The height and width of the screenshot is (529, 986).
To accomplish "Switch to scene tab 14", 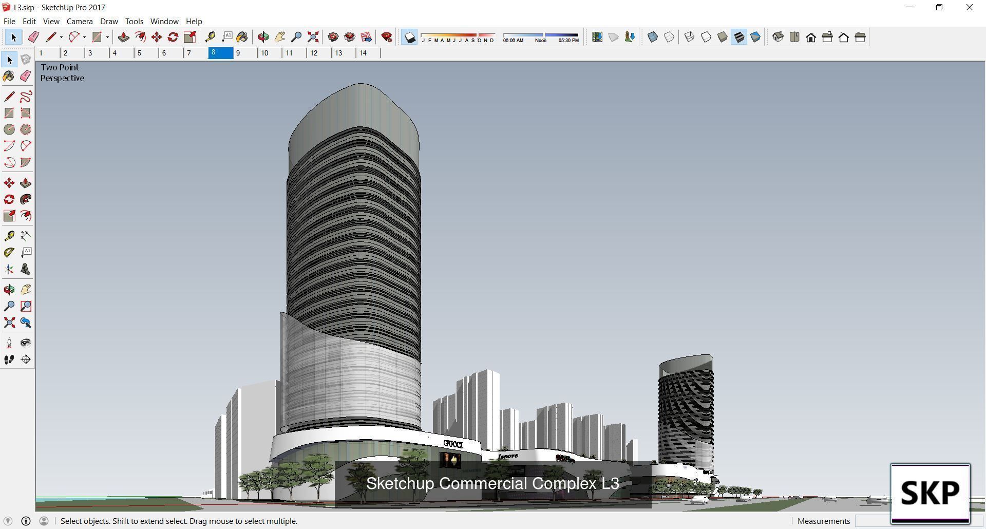I will click(368, 53).
